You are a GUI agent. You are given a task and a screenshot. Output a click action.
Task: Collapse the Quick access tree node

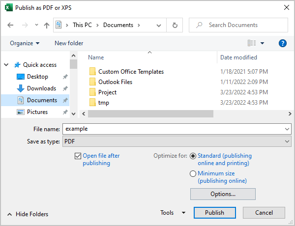pos(6,65)
